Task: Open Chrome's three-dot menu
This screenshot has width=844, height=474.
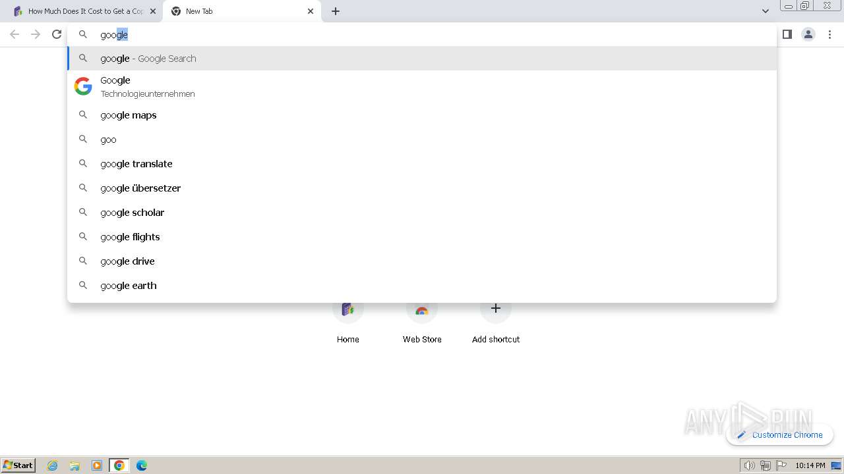Action: 829,34
